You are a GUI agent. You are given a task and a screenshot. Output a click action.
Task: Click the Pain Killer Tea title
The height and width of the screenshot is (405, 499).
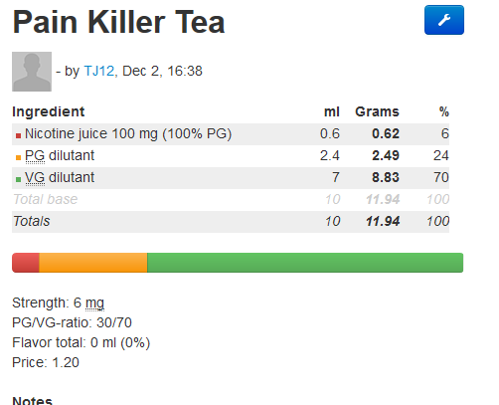pos(118,22)
